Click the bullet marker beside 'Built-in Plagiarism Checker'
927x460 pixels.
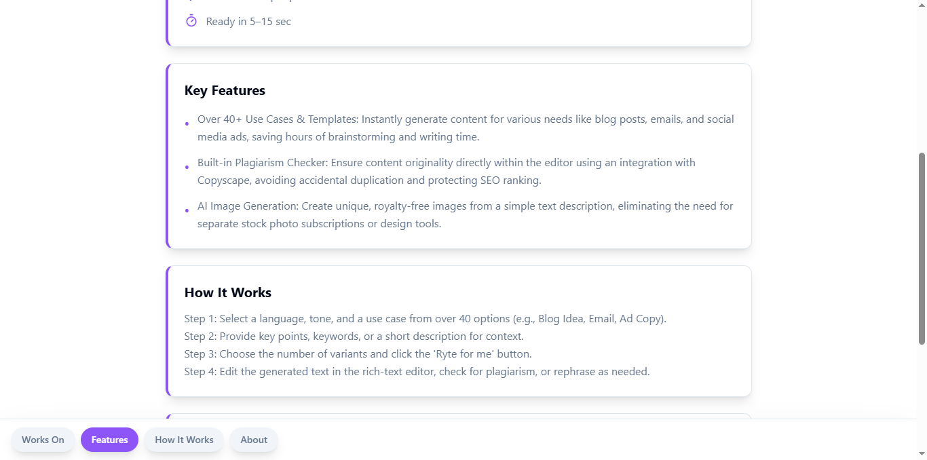click(187, 167)
